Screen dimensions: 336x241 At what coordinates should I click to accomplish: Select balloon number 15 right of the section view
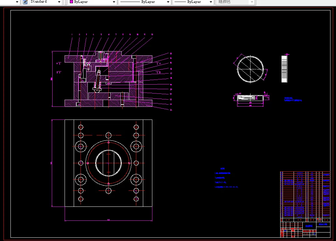171,63
